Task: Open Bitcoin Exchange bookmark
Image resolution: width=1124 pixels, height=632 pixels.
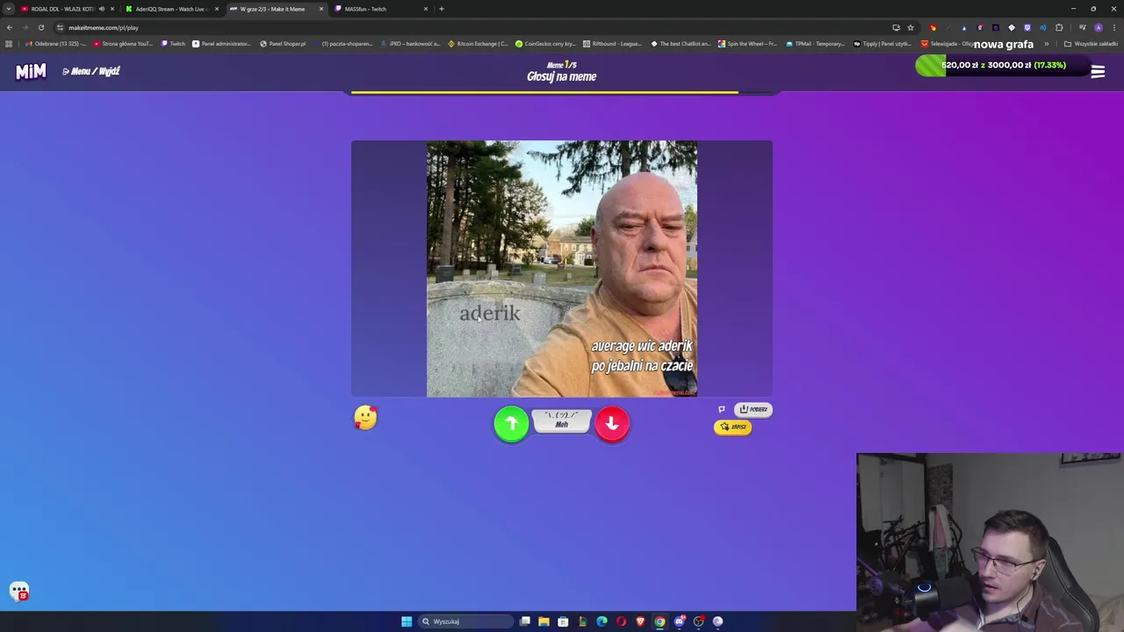Action: click(x=479, y=44)
